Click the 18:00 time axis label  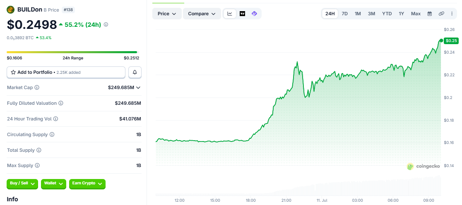[x=251, y=200]
